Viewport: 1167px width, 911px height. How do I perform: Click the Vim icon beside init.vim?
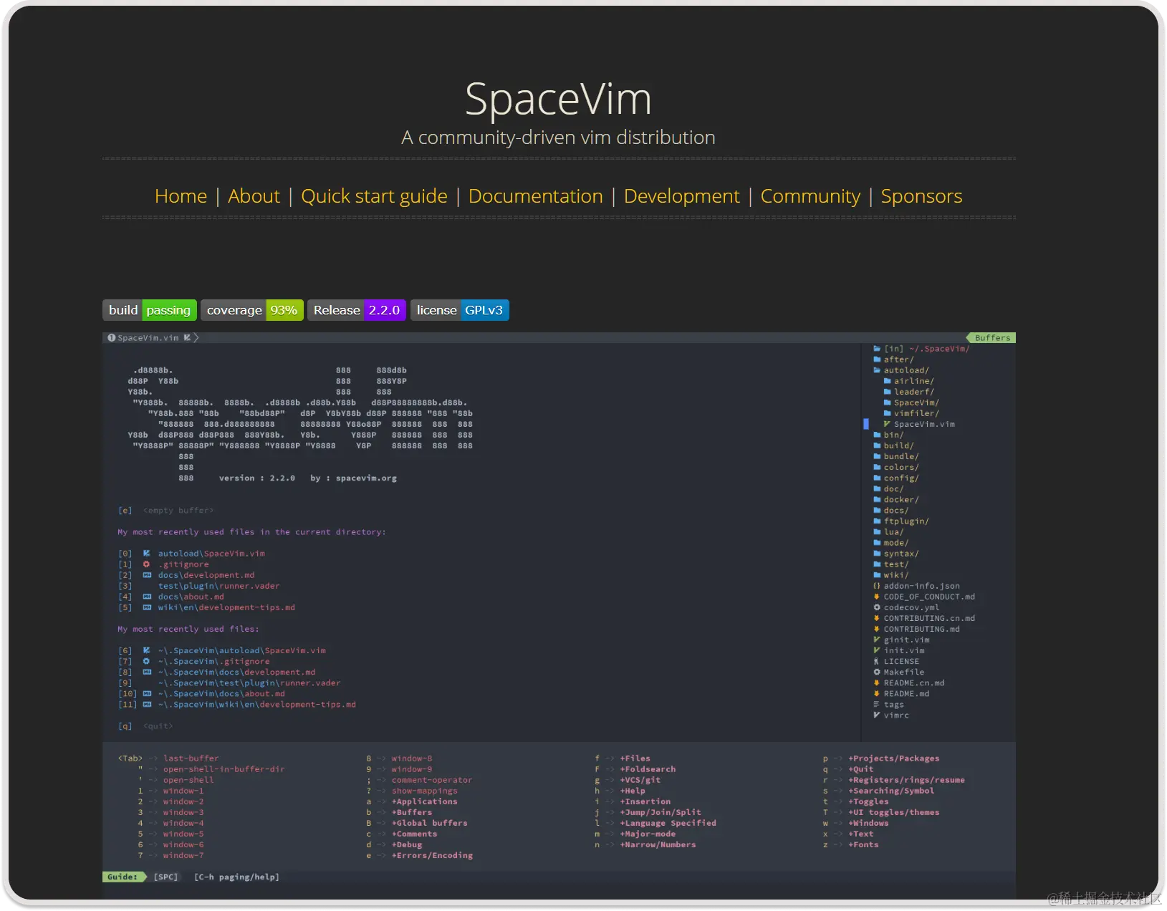(x=877, y=650)
